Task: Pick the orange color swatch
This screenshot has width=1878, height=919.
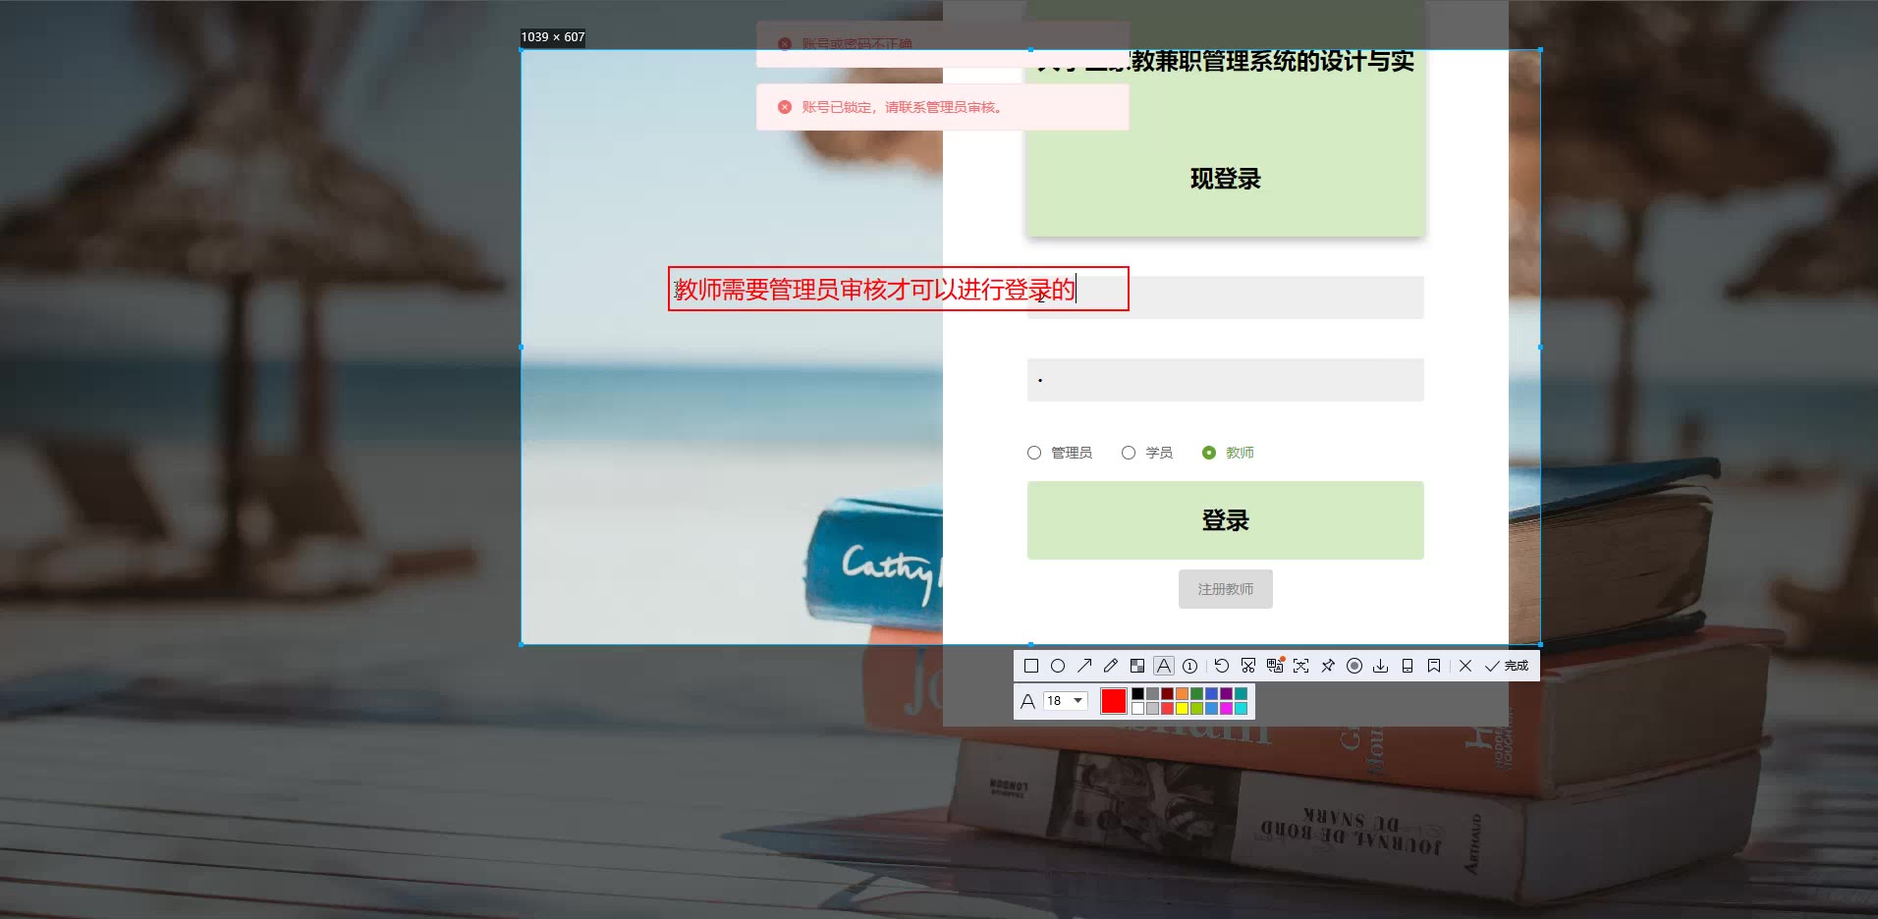Action: pos(1183,693)
